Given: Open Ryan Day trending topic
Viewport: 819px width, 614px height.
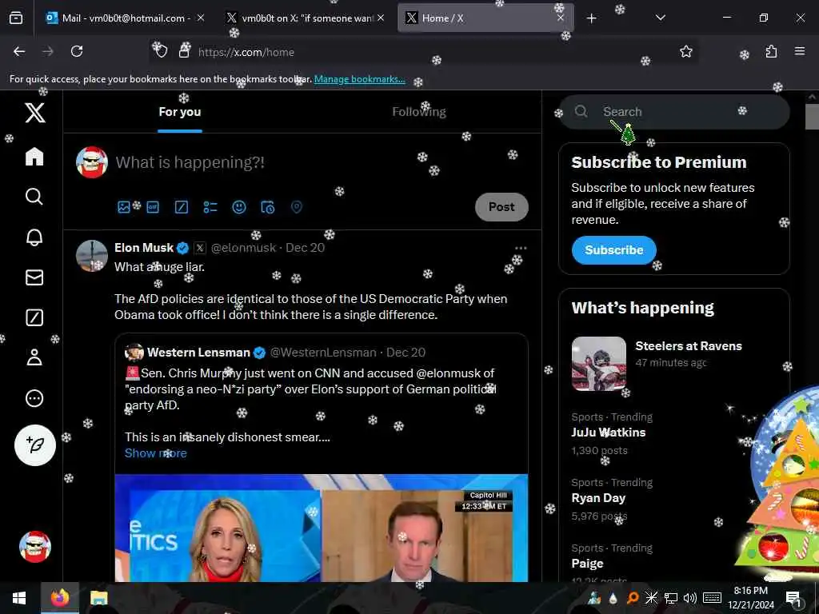Looking at the screenshot, I should (x=598, y=498).
